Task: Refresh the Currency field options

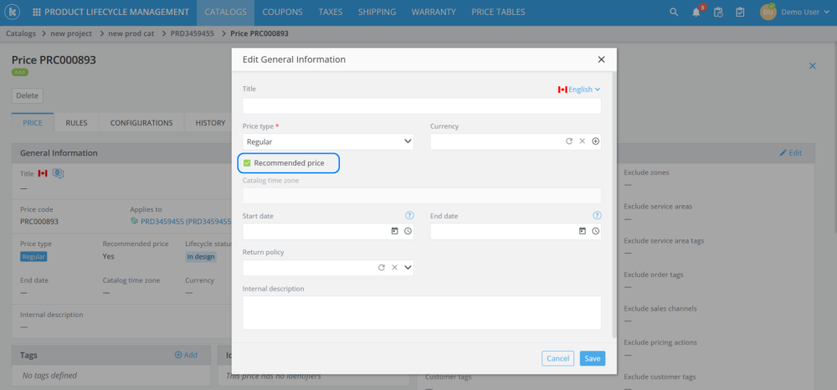Action: click(x=569, y=141)
